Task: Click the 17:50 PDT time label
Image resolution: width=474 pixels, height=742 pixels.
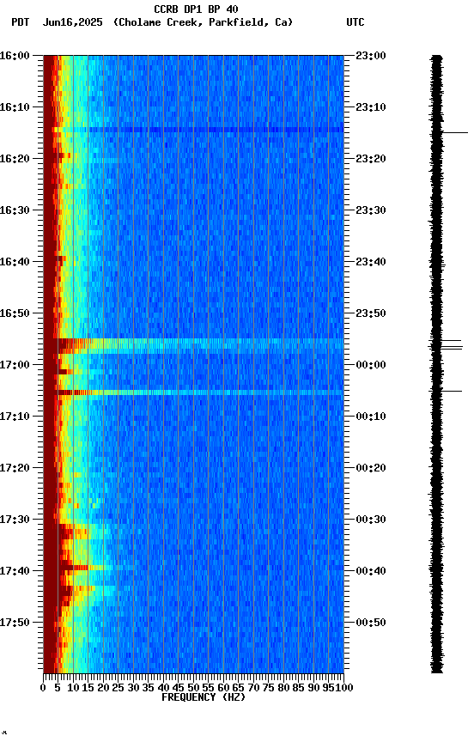Action: coord(15,623)
